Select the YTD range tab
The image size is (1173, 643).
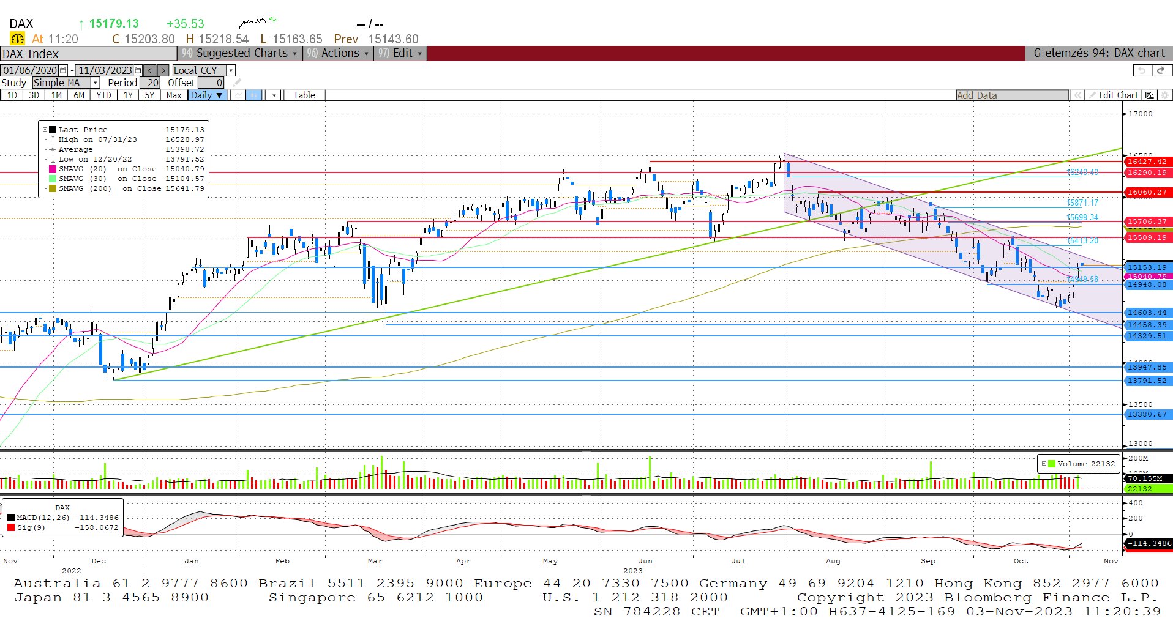[103, 95]
